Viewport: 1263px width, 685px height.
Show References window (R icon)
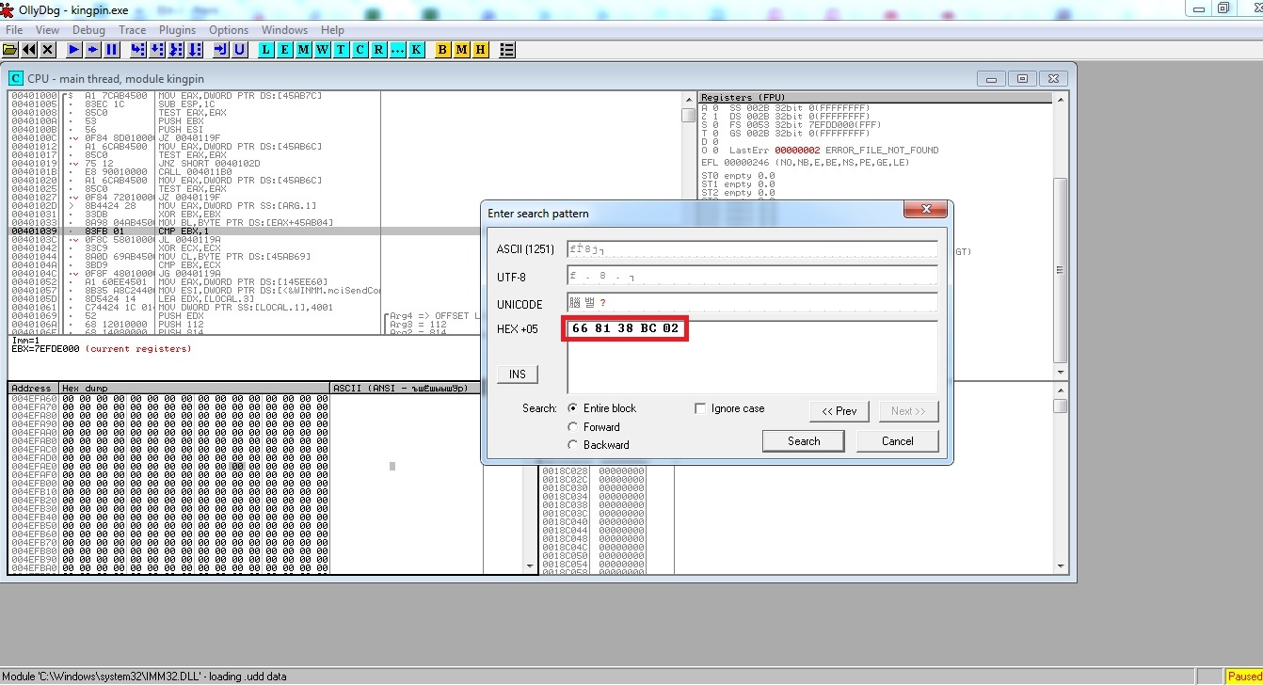379,49
